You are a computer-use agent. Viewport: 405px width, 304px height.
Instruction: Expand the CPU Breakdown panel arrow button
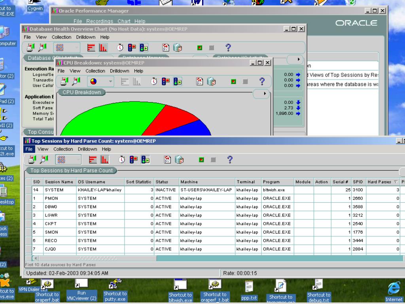[x=261, y=93]
